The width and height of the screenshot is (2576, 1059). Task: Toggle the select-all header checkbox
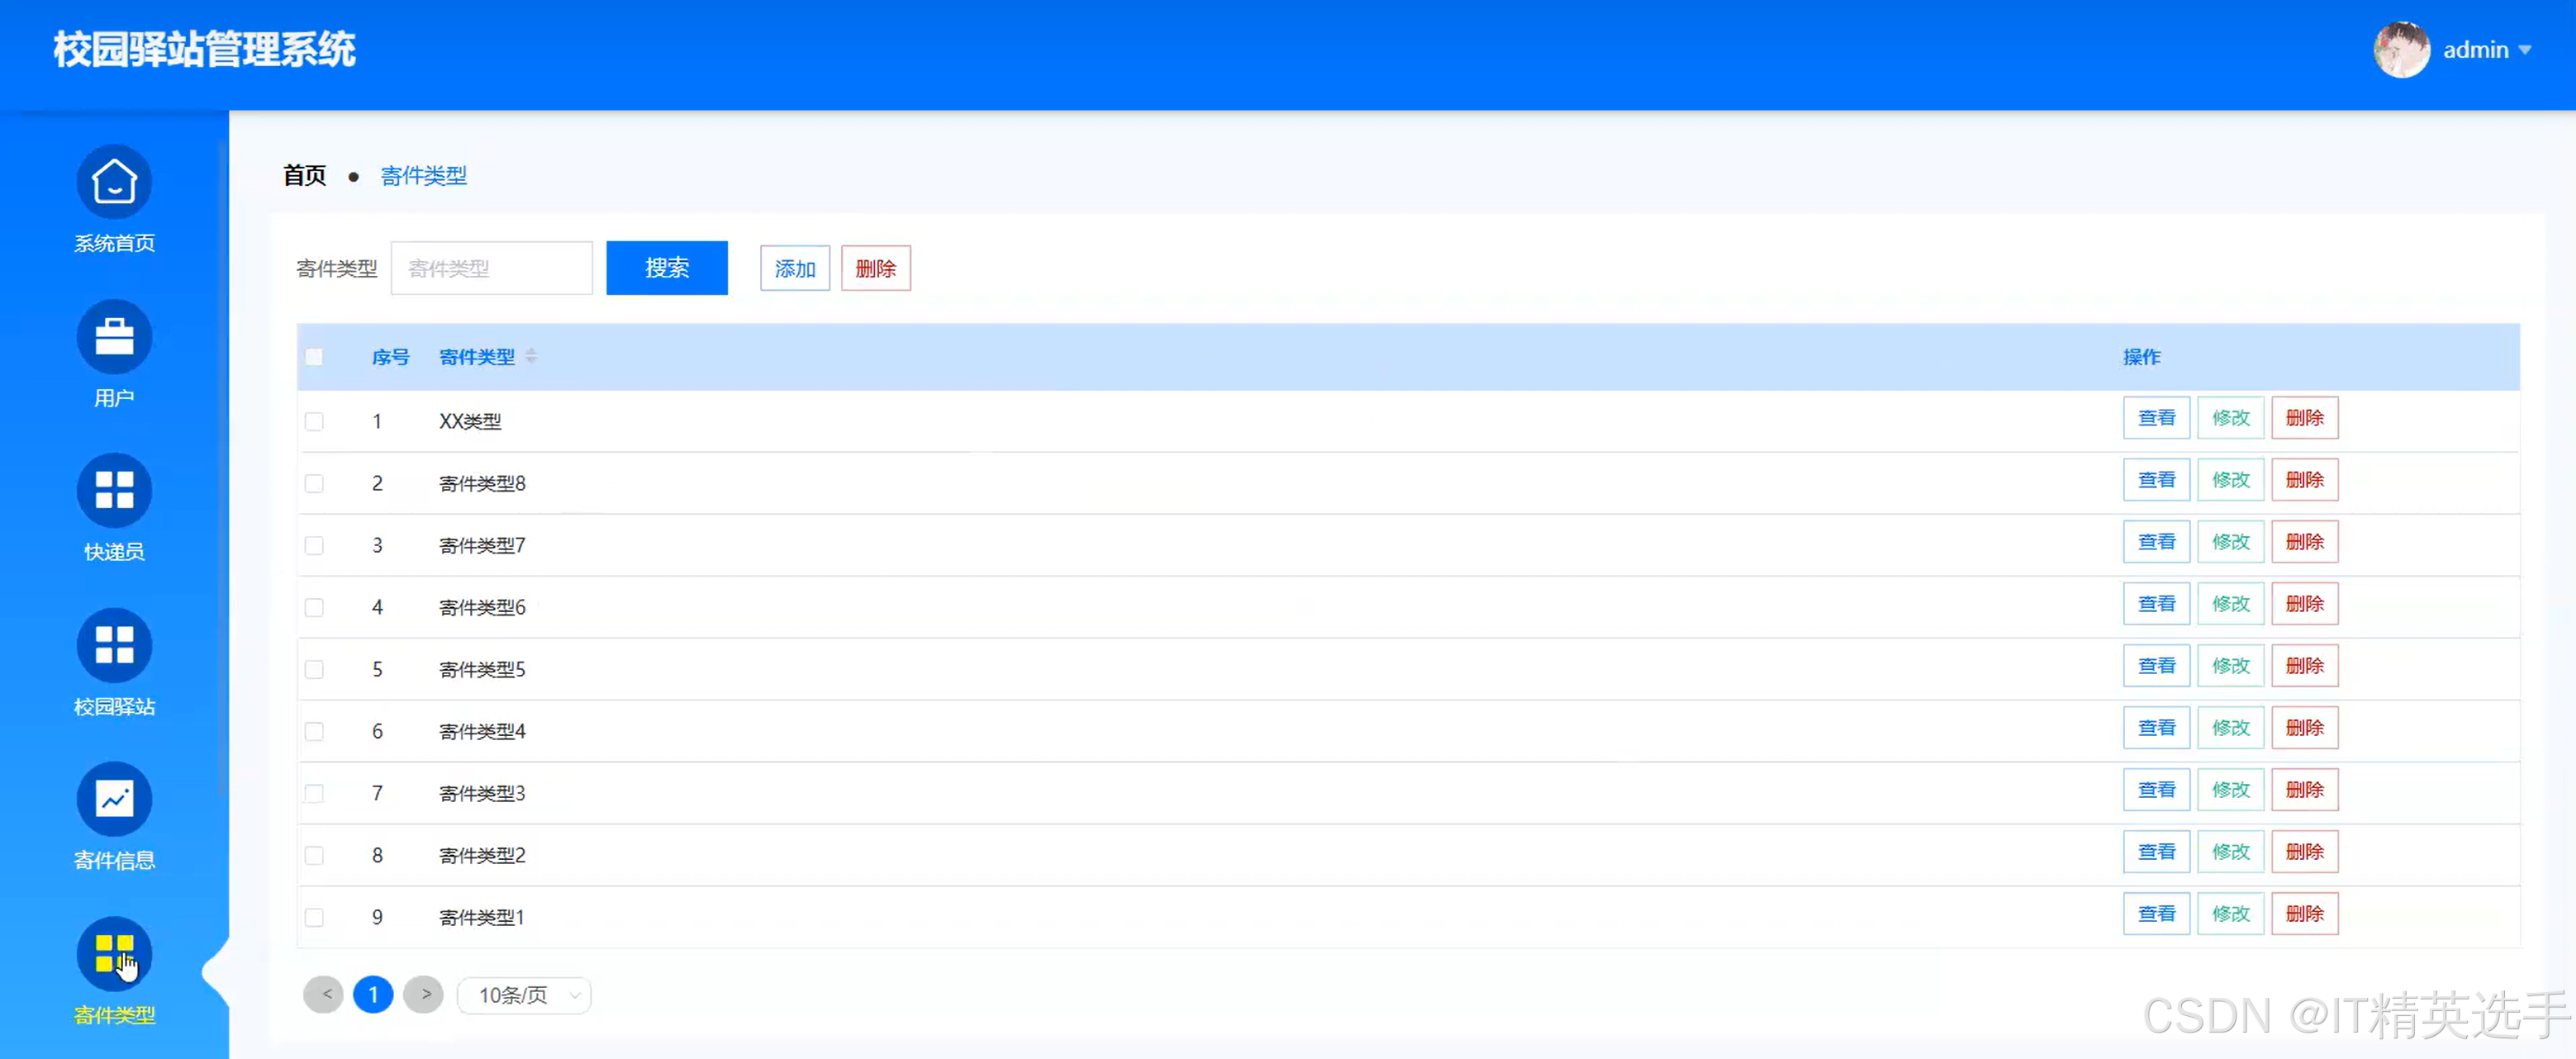click(x=314, y=357)
